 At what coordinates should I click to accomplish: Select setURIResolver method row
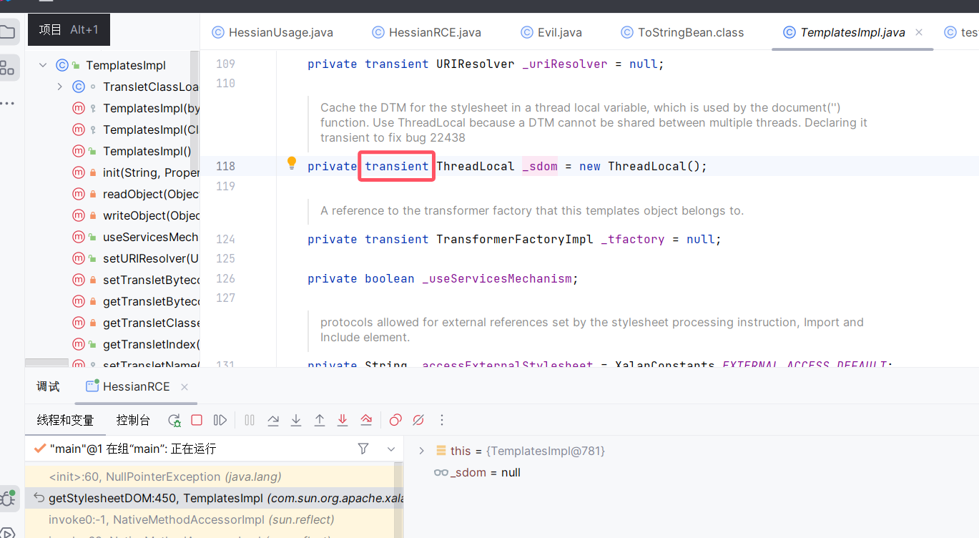[x=136, y=258]
